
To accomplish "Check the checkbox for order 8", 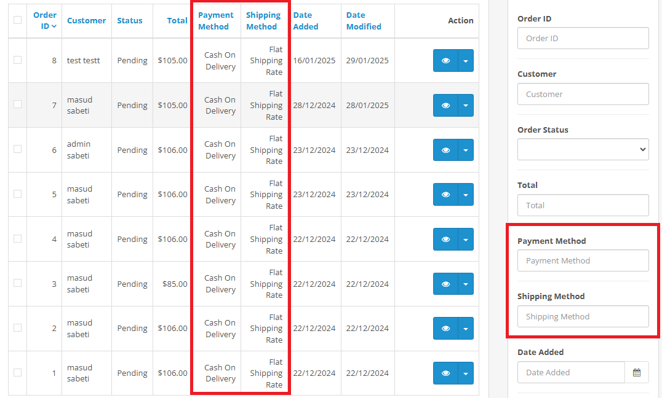I will point(17,60).
